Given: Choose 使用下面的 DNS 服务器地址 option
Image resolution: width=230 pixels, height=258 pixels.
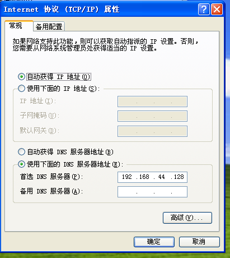Looking at the screenshot, I should (x=21, y=164).
